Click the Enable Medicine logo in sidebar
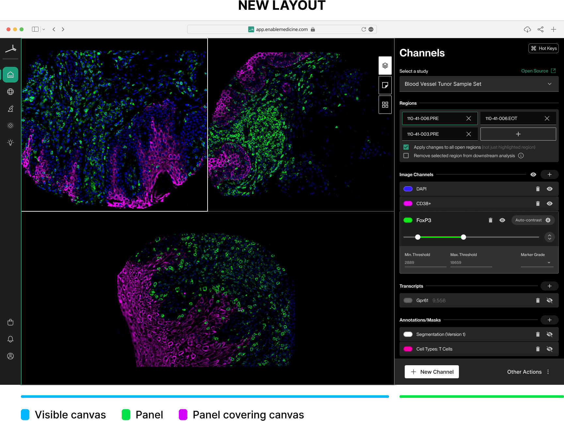Screen dimensions: 564x421 [10, 49]
